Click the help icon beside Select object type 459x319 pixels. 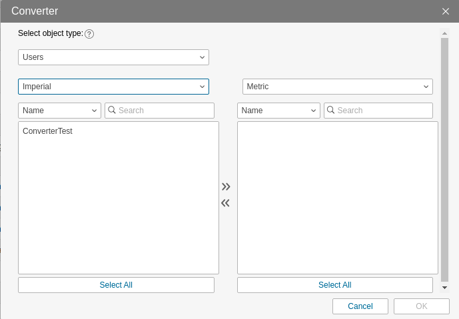pyautogui.click(x=89, y=34)
